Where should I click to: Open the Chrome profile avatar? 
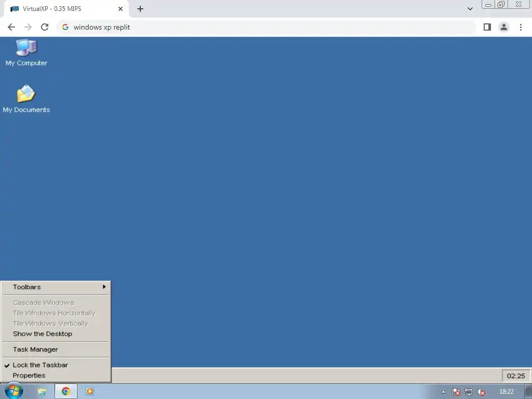click(x=504, y=27)
